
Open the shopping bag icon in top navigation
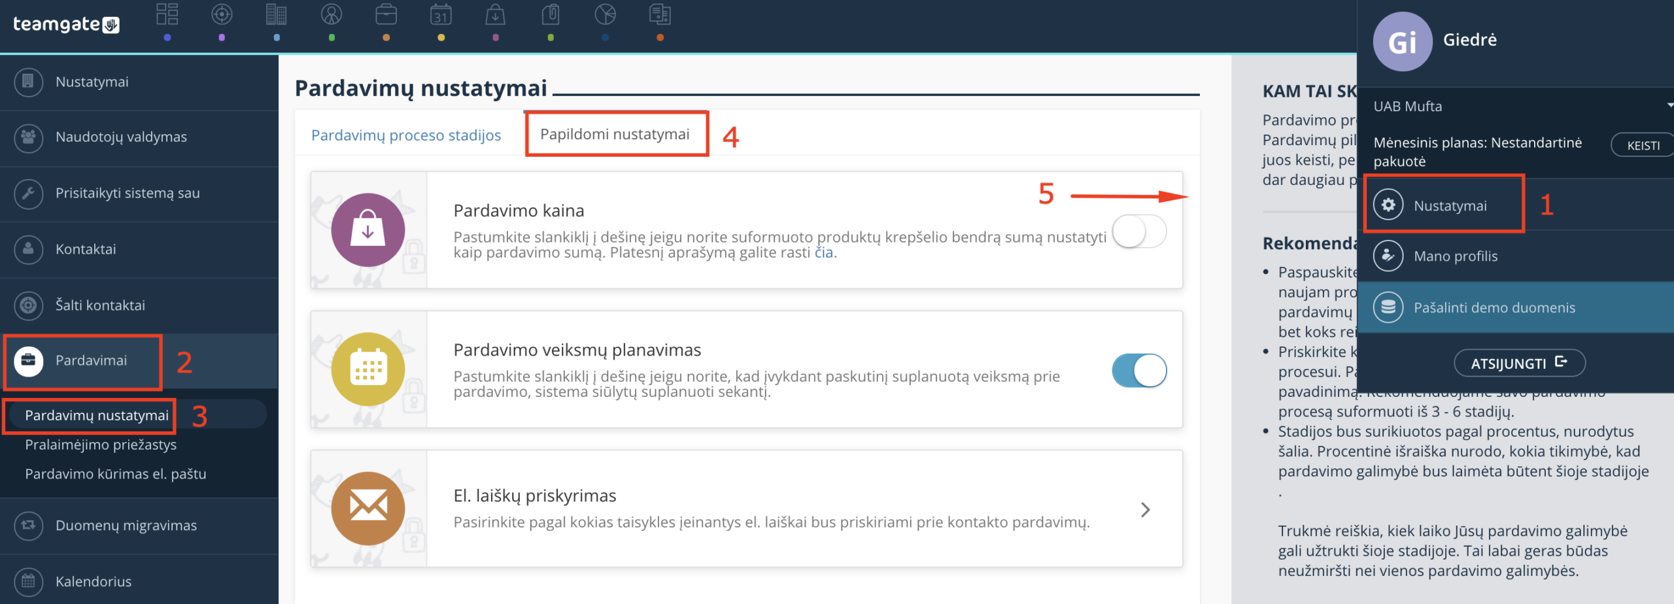[x=496, y=14]
